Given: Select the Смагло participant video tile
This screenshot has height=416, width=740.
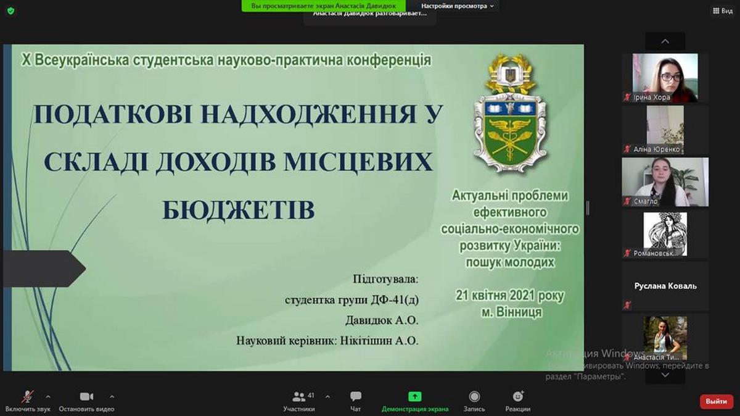Looking at the screenshot, I should tap(665, 181).
